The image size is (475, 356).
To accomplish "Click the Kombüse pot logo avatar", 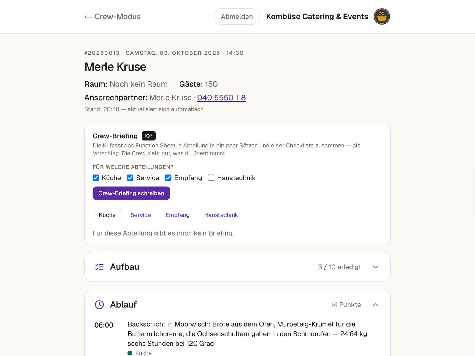I will [382, 17].
